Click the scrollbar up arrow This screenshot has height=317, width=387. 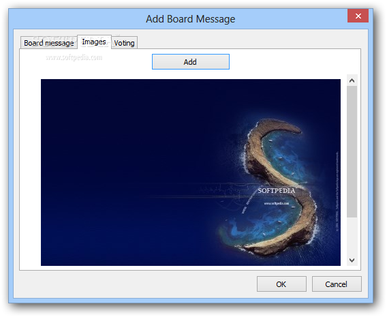[x=352, y=80]
